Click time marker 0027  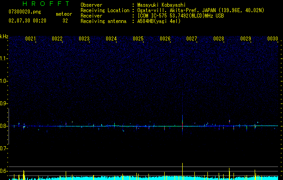tap(192, 39)
